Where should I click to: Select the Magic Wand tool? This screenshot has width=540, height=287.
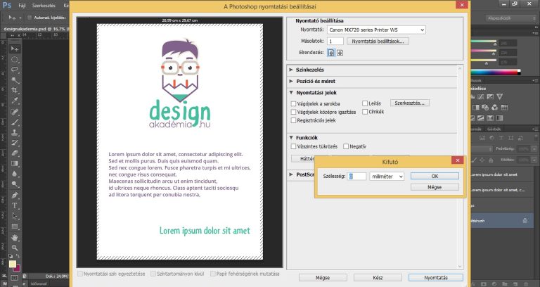(15, 80)
